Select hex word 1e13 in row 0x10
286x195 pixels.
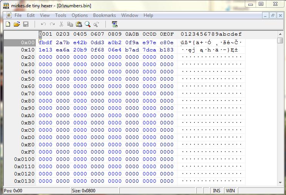point(45,50)
